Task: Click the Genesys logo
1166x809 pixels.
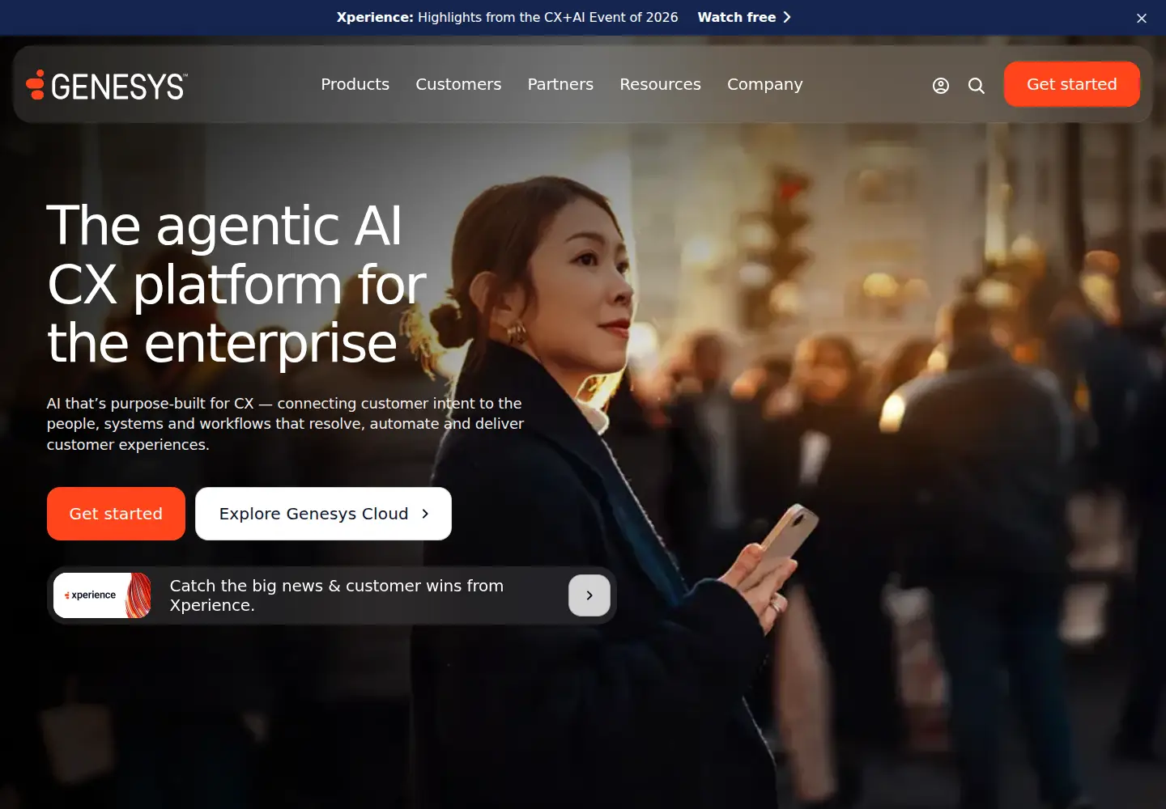Action: (107, 86)
